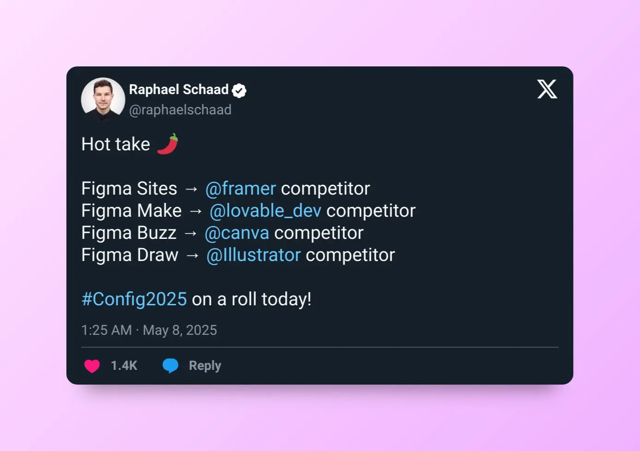Open the #Config2025 hashtag
640x451 pixels.
tap(134, 299)
